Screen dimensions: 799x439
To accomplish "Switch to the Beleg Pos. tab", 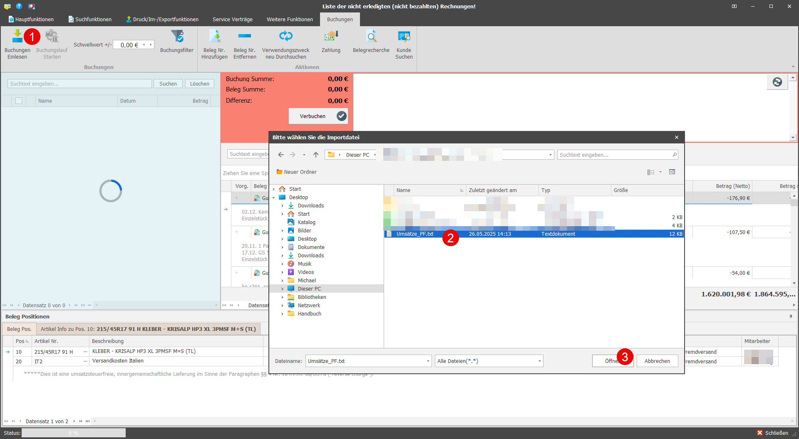I will [19, 329].
